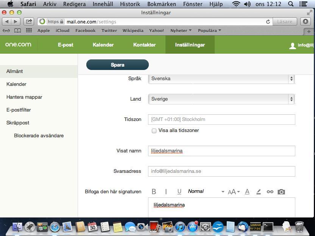Screen dimensions: 315x236
Task: Click the Tidszon field
Action: point(221,120)
